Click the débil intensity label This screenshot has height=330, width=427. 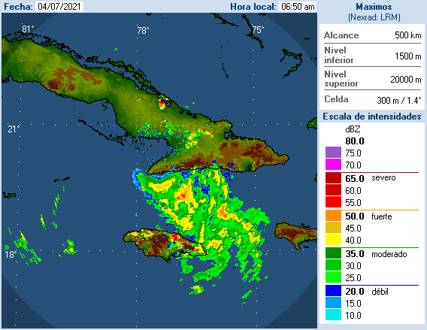click(380, 292)
